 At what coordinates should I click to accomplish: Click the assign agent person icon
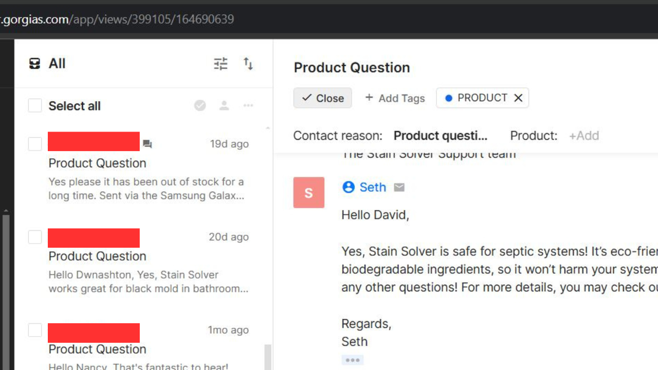coord(224,105)
